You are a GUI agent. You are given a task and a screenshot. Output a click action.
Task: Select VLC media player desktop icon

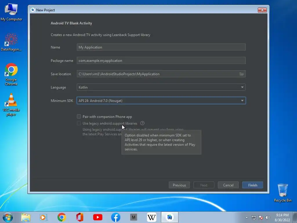click(11, 105)
